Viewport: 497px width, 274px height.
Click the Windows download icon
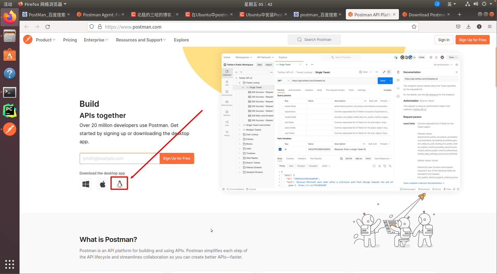[86, 184]
